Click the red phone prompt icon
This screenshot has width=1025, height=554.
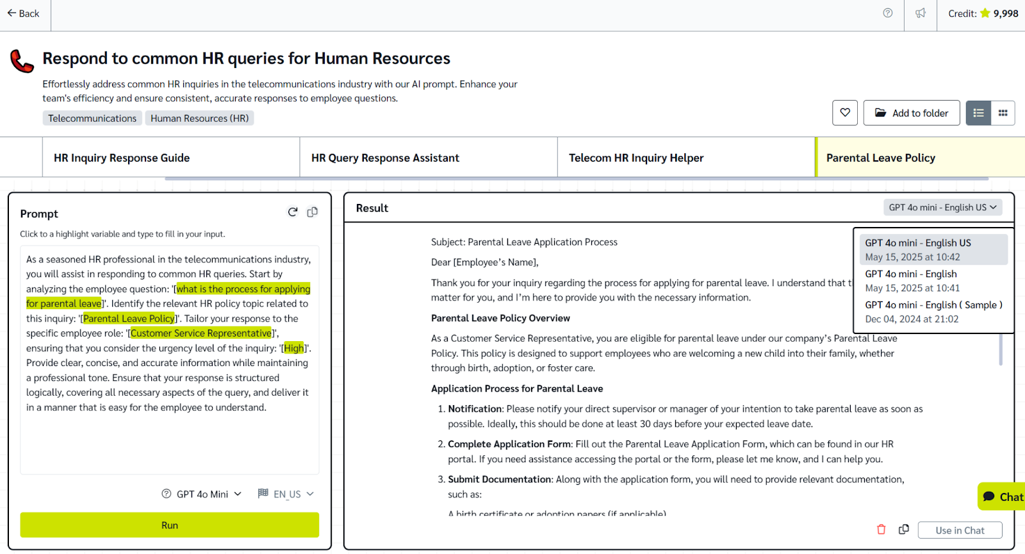click(22, 61)
